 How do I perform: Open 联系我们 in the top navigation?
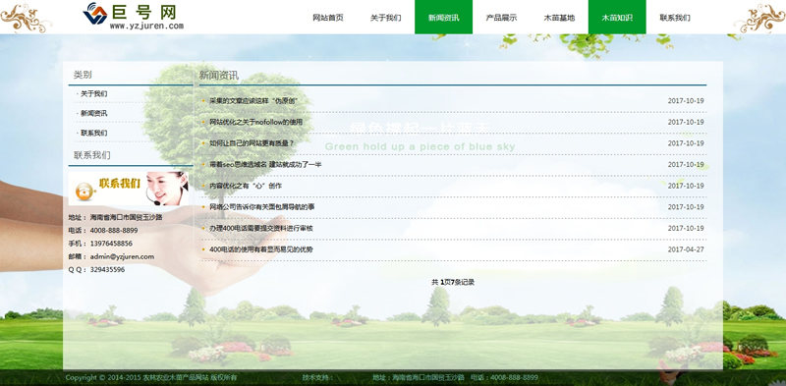pyautogui.click(x=675, y=18)
